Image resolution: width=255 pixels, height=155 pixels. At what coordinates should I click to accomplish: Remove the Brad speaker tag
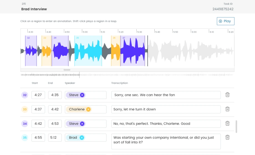coord(82,138)
